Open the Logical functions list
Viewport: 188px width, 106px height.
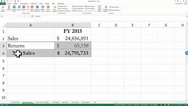pyautogui.click(x=24, y=9)
